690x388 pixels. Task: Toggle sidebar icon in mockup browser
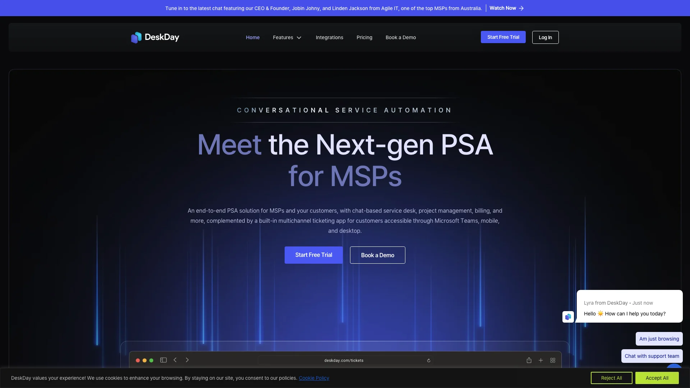pos(164,360)
